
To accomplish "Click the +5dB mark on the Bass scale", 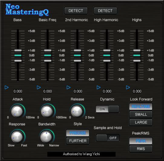I will coord(32,31).
